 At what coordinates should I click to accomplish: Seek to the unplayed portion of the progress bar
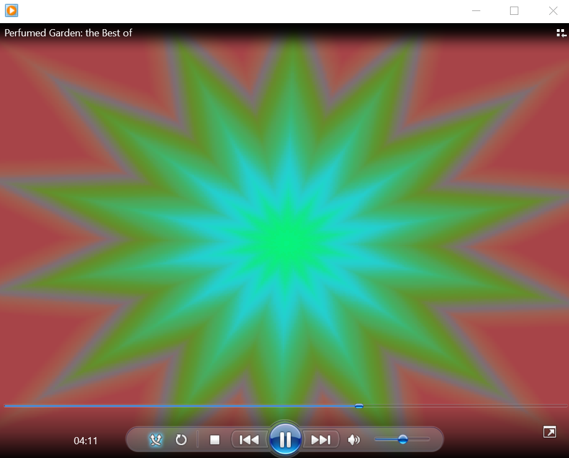[464, 406]
